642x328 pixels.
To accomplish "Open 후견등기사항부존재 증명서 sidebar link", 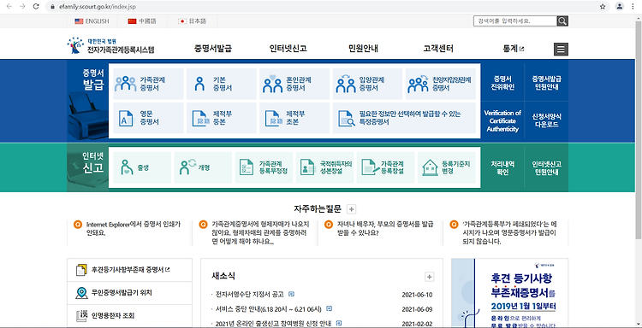I will click(129, 270).
